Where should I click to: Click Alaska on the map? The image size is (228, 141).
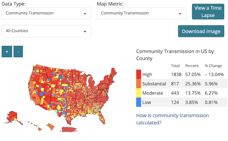[12, 117]
